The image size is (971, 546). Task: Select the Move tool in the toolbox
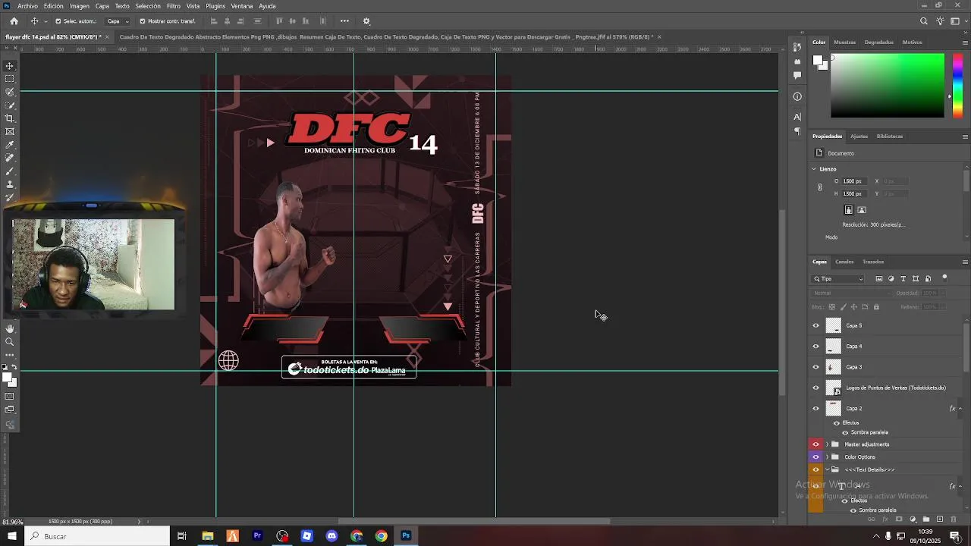(10, 66)
